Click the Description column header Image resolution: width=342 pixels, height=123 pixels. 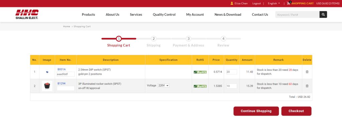(x=111, y=60)
